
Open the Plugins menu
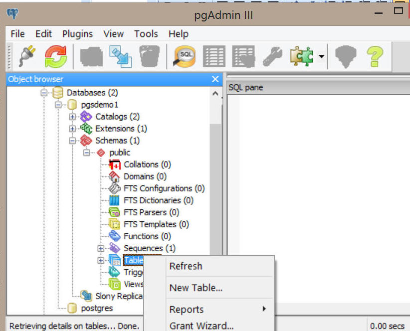tap(77, 34)
